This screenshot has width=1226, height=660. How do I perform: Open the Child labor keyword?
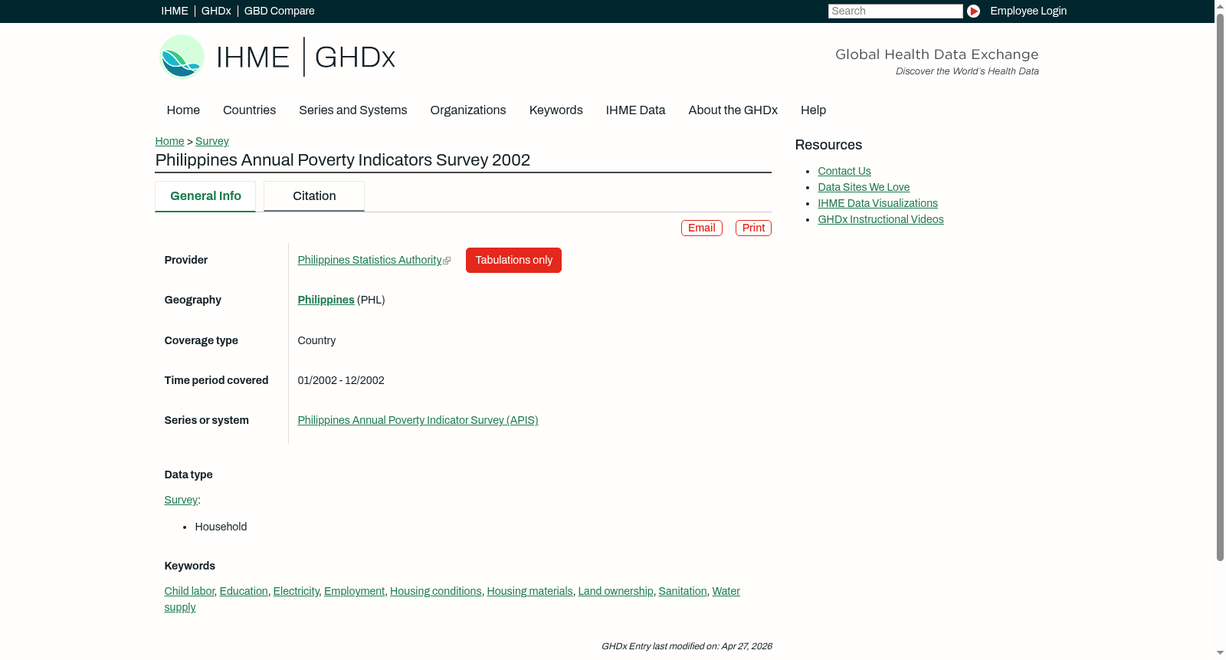point(189,591)
